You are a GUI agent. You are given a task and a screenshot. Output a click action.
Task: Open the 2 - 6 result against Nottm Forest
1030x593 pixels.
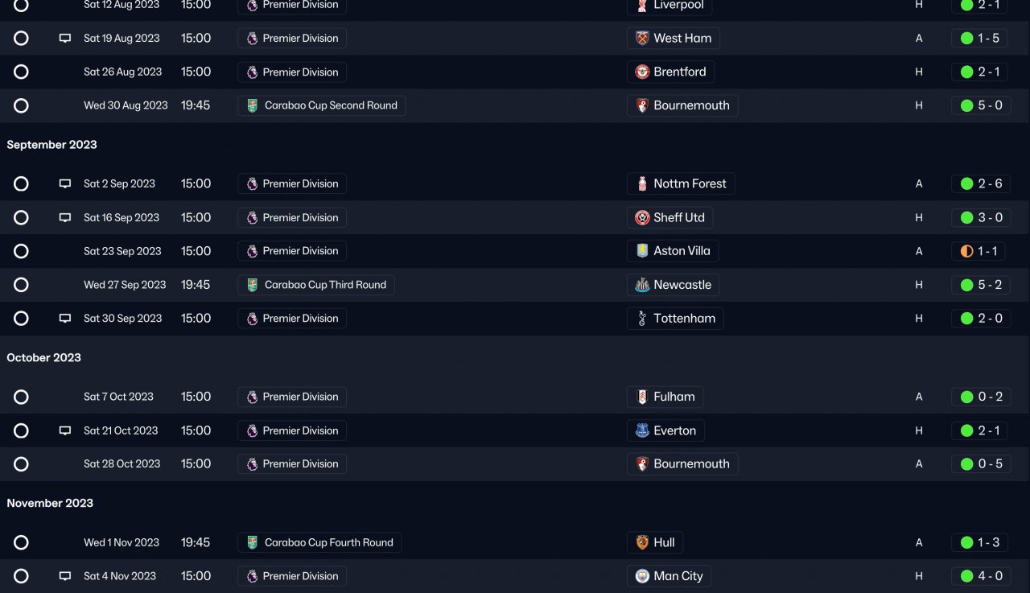point(981,184)
